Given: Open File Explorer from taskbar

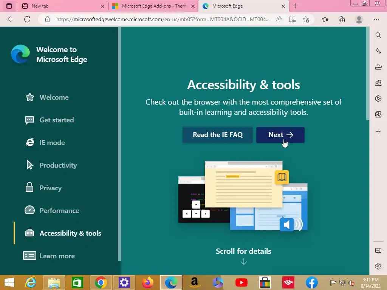Looking at the screenshot, I should click(54, 282).
